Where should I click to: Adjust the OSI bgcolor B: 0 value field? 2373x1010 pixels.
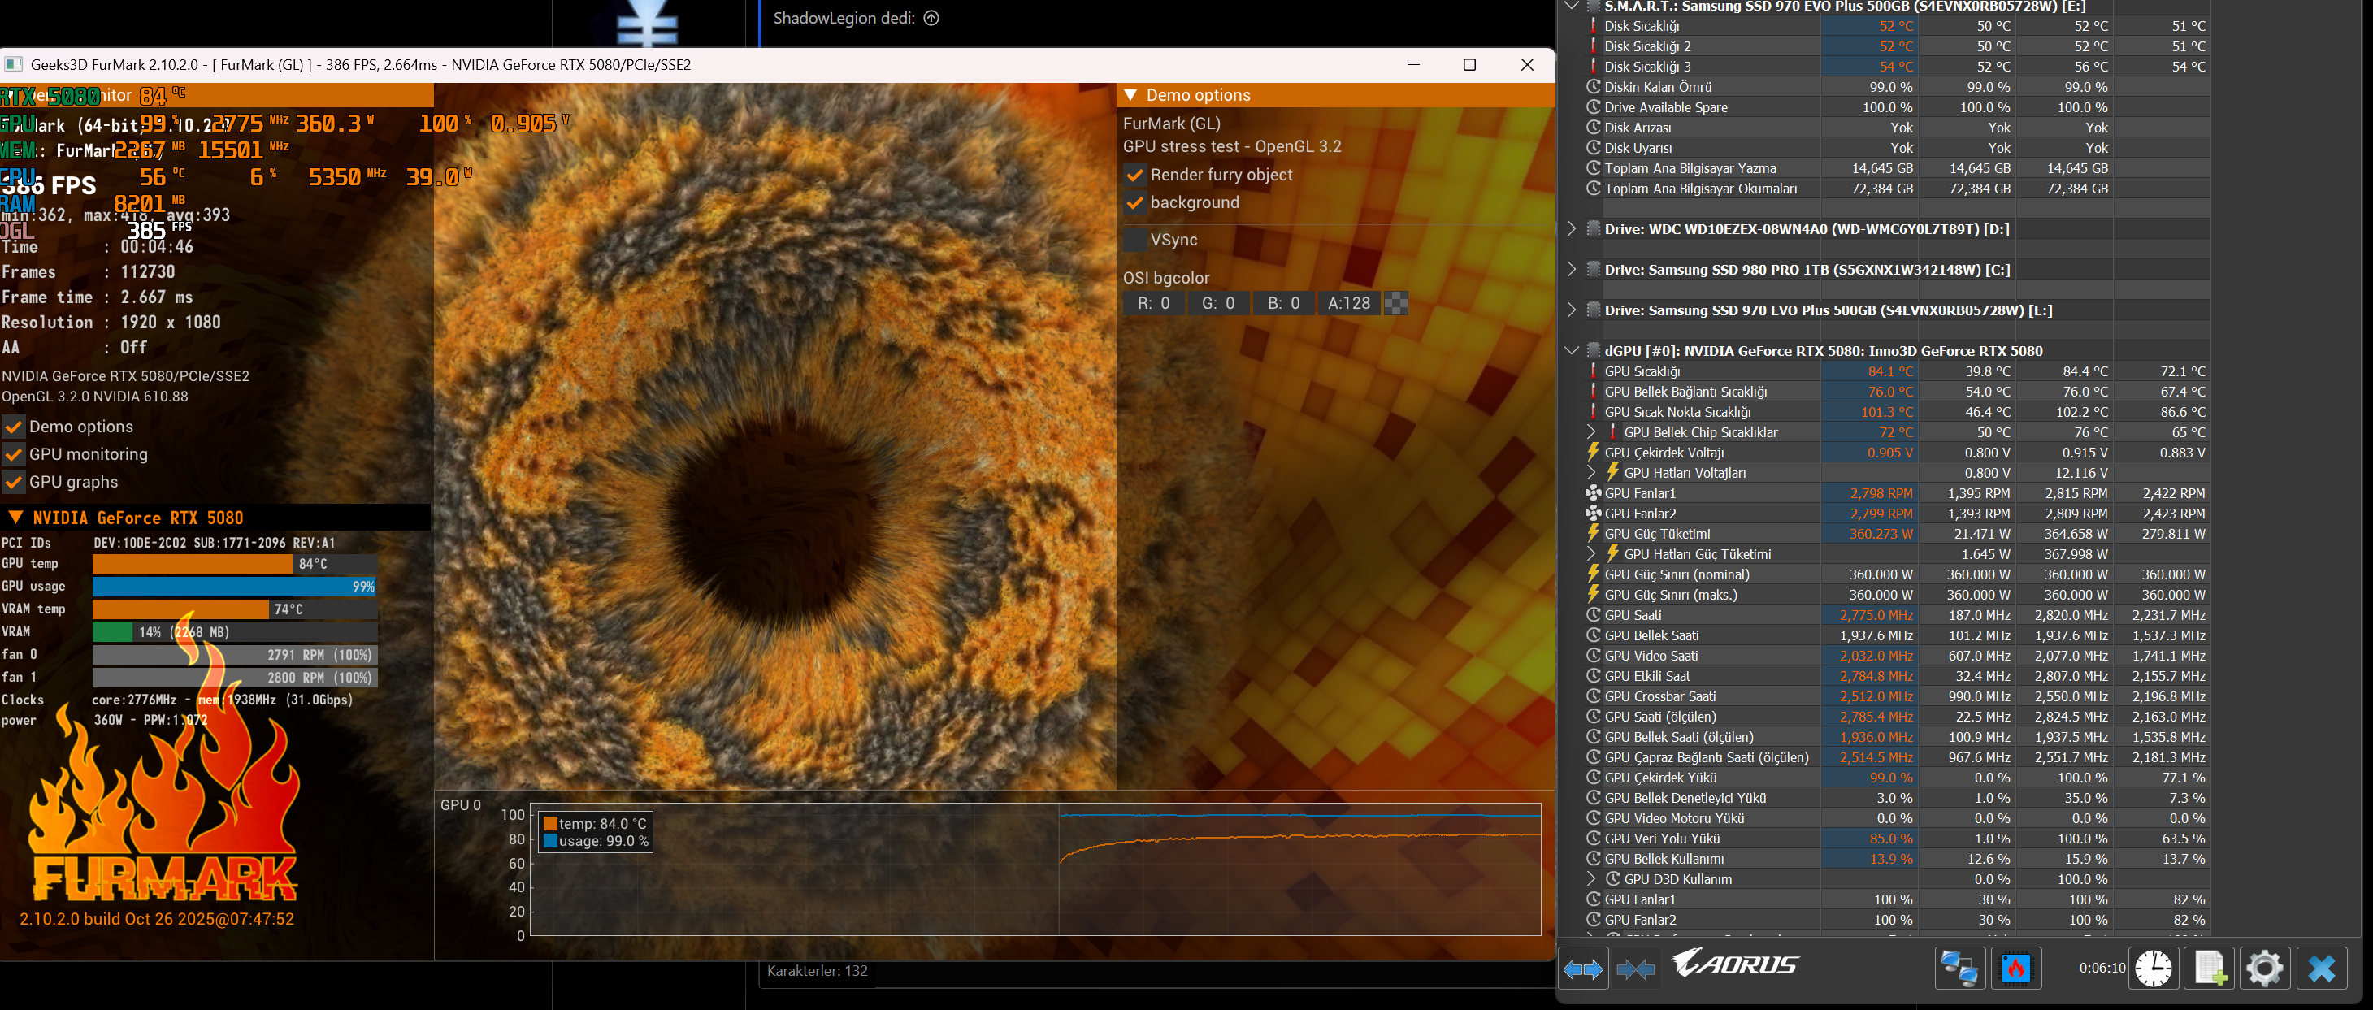pyautogui.click(x=1283, y=303)
